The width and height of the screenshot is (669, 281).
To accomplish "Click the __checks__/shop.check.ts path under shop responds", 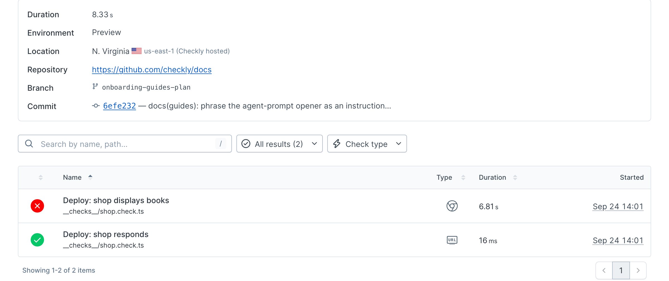I will pos(103,245).
